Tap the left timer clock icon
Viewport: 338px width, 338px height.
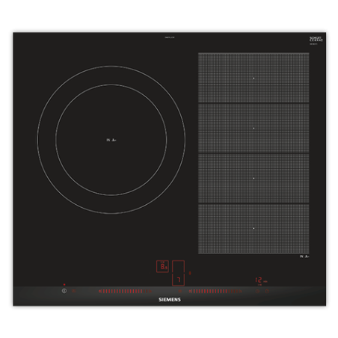(258, 291)
